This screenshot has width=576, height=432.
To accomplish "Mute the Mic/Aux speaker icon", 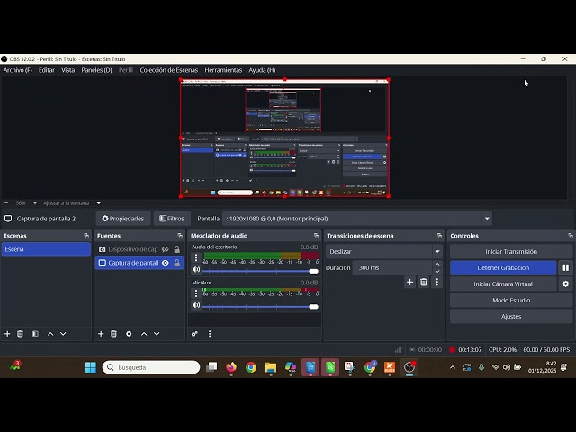I will pyautogui.click(x=196, y=305).
